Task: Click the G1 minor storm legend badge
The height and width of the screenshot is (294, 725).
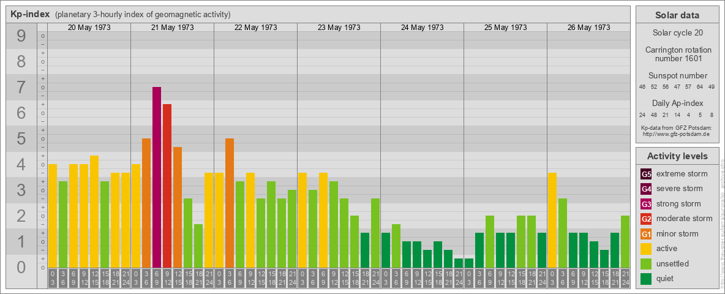Action: [646, 234]
